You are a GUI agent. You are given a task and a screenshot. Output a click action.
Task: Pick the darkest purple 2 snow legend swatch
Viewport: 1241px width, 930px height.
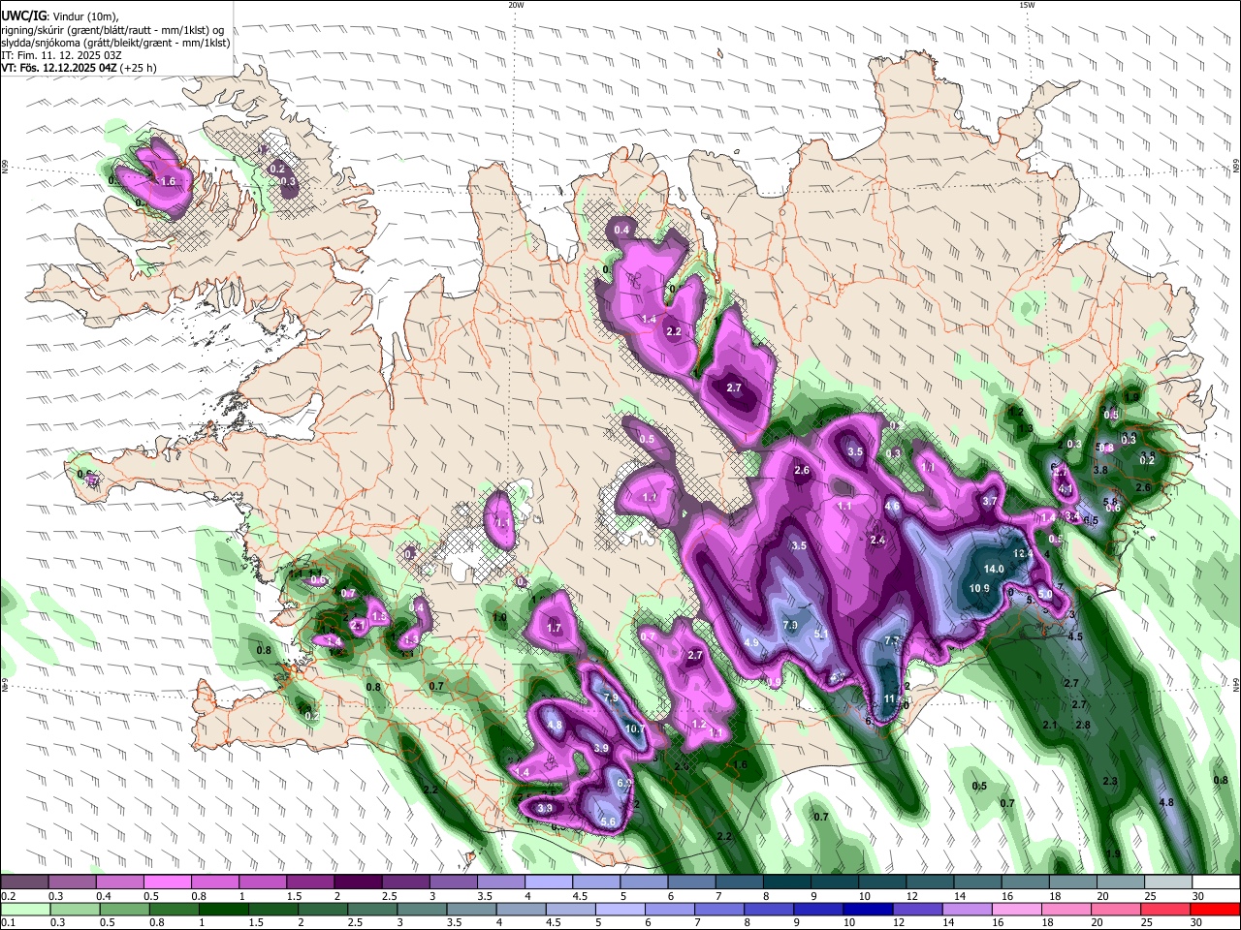[x=357, y=883]
